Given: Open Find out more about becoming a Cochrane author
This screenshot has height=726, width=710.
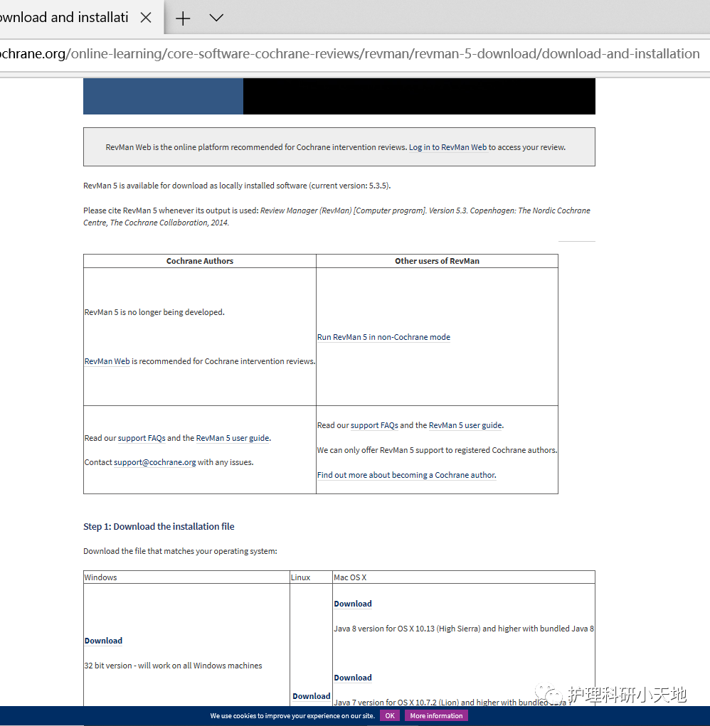Looking at the screenshot, I should tap(407, 475).
